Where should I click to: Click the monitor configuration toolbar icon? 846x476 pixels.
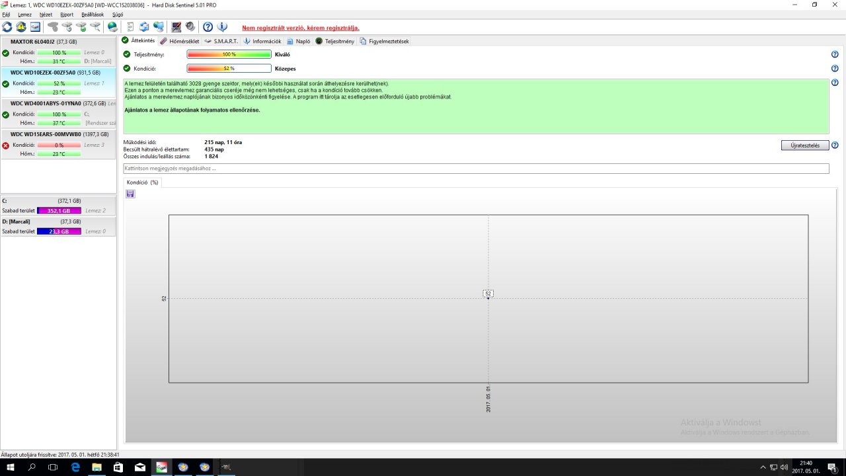coord(176,27)
